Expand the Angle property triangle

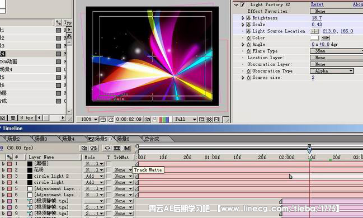(243, 44)
